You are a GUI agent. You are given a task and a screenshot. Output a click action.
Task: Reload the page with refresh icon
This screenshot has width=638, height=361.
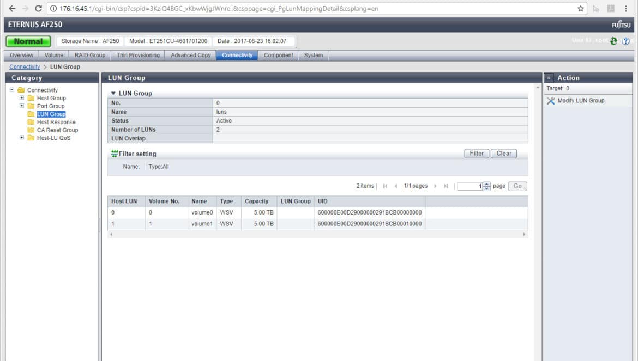click(x=38, y=8)
